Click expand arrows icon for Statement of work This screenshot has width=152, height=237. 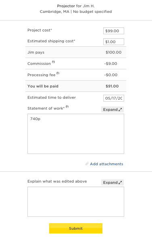[x=120, y=110]
